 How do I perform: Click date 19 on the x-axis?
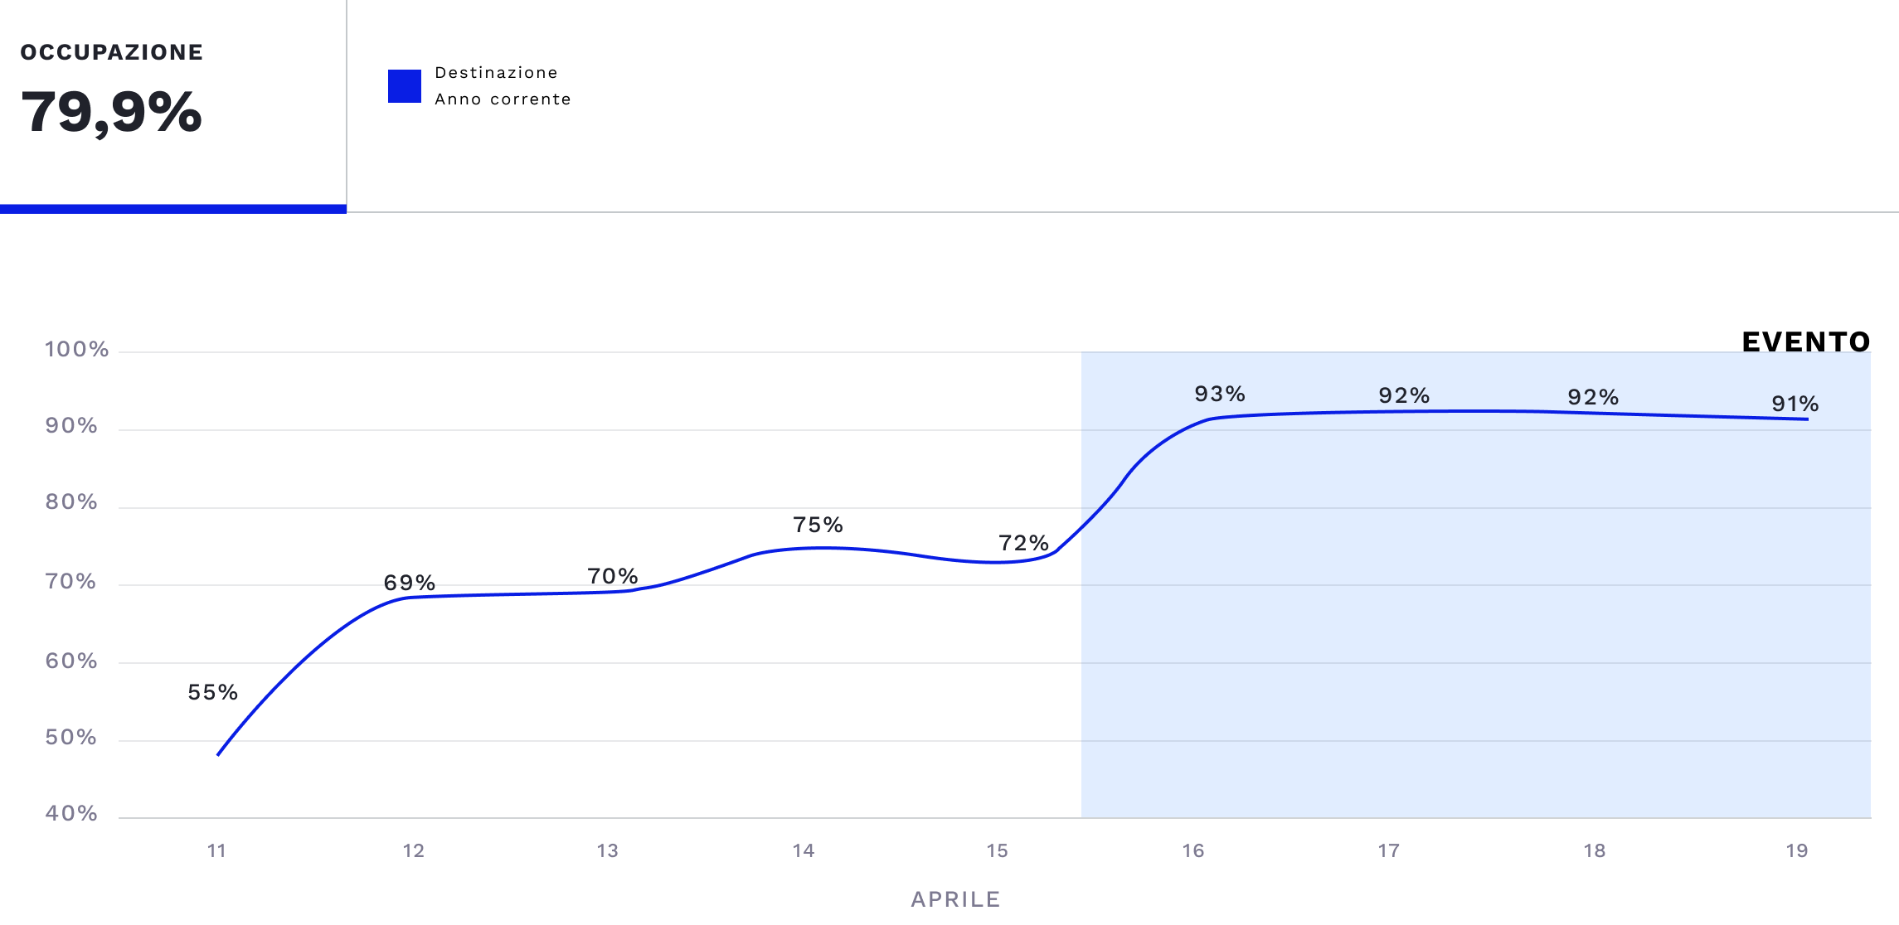click(x=1797, y=850)
